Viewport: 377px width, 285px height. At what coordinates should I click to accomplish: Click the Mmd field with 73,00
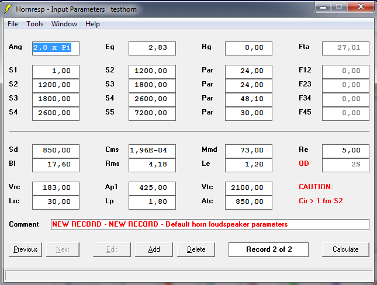(x=248, y=151)
